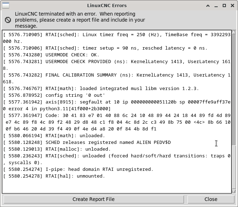238x207 pixels.
Task: Minimize the LinuxCNC Errors window
Action: coord(216,6)
